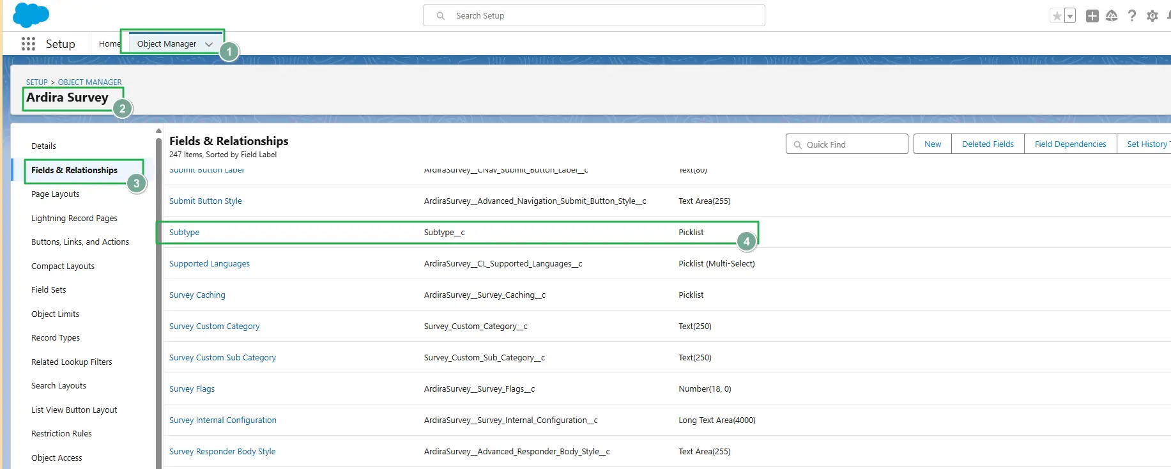Open the global actions plus icon
This screenshot has width=1171, height=469.
coord(1092,16)
